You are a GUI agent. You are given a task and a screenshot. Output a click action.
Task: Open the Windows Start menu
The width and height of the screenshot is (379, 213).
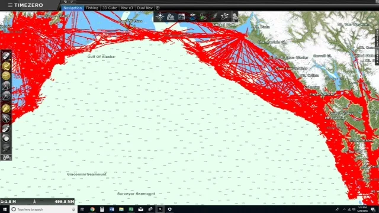pos(5,209)
